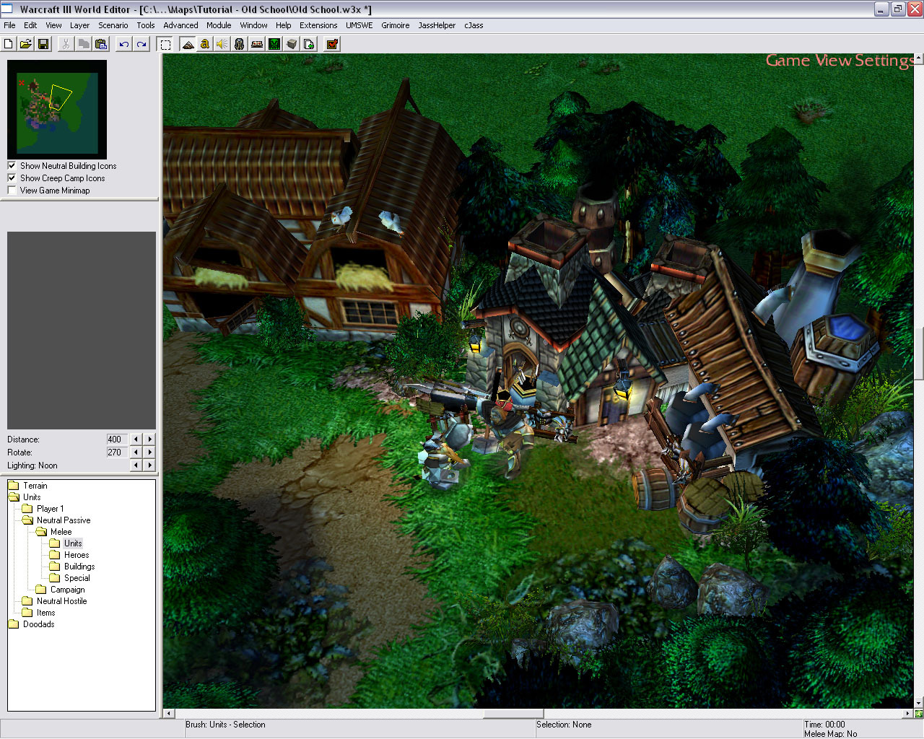Screen dimensions: 924x739
Task: Click the minimap preview thumbnail
Action: point(57,110)
